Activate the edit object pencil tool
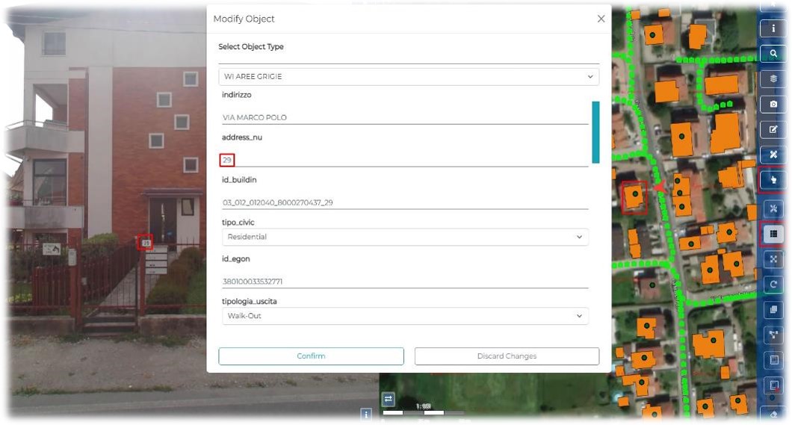 (x=773, y=129)
